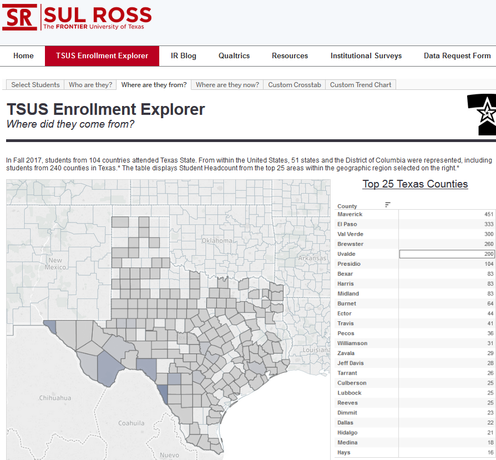Open the Institutional Surveys menu

(x=366, y=55)
